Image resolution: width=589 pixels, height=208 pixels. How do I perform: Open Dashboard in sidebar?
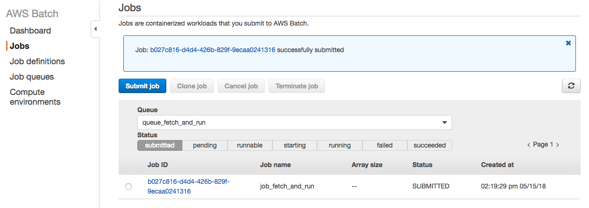(x=30, y=31)
